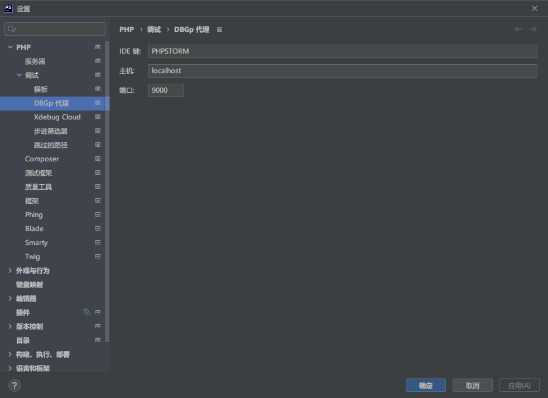548x398 pixels.
Task: Select 模板 under 调试
Action: 41,89
